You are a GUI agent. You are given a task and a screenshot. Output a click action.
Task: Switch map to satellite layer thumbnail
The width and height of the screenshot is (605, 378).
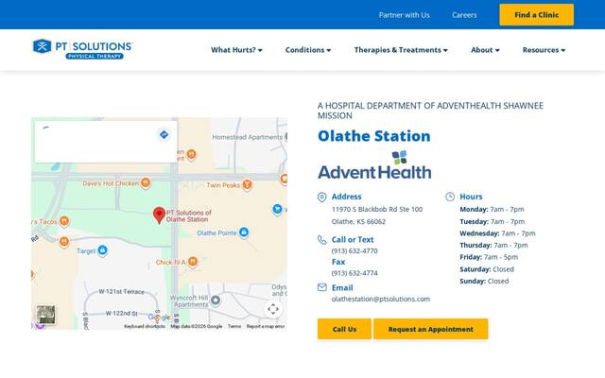click(x=45, y=315)
